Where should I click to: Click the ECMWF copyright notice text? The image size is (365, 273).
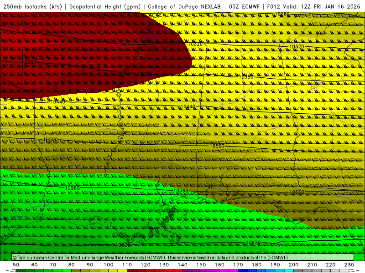click(x=150, y=258)
